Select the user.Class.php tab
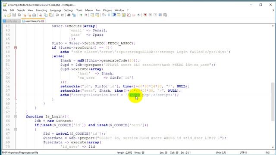 coord(33,21)
